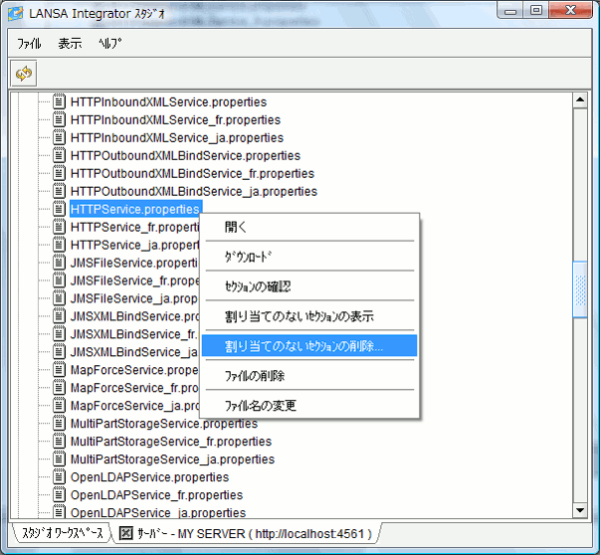Click the vertical scrollbar thumb
The image size is (600, 555).
click(580, 289)
